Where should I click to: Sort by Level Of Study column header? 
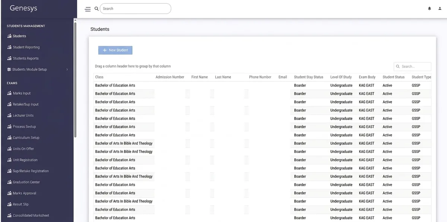341,77
